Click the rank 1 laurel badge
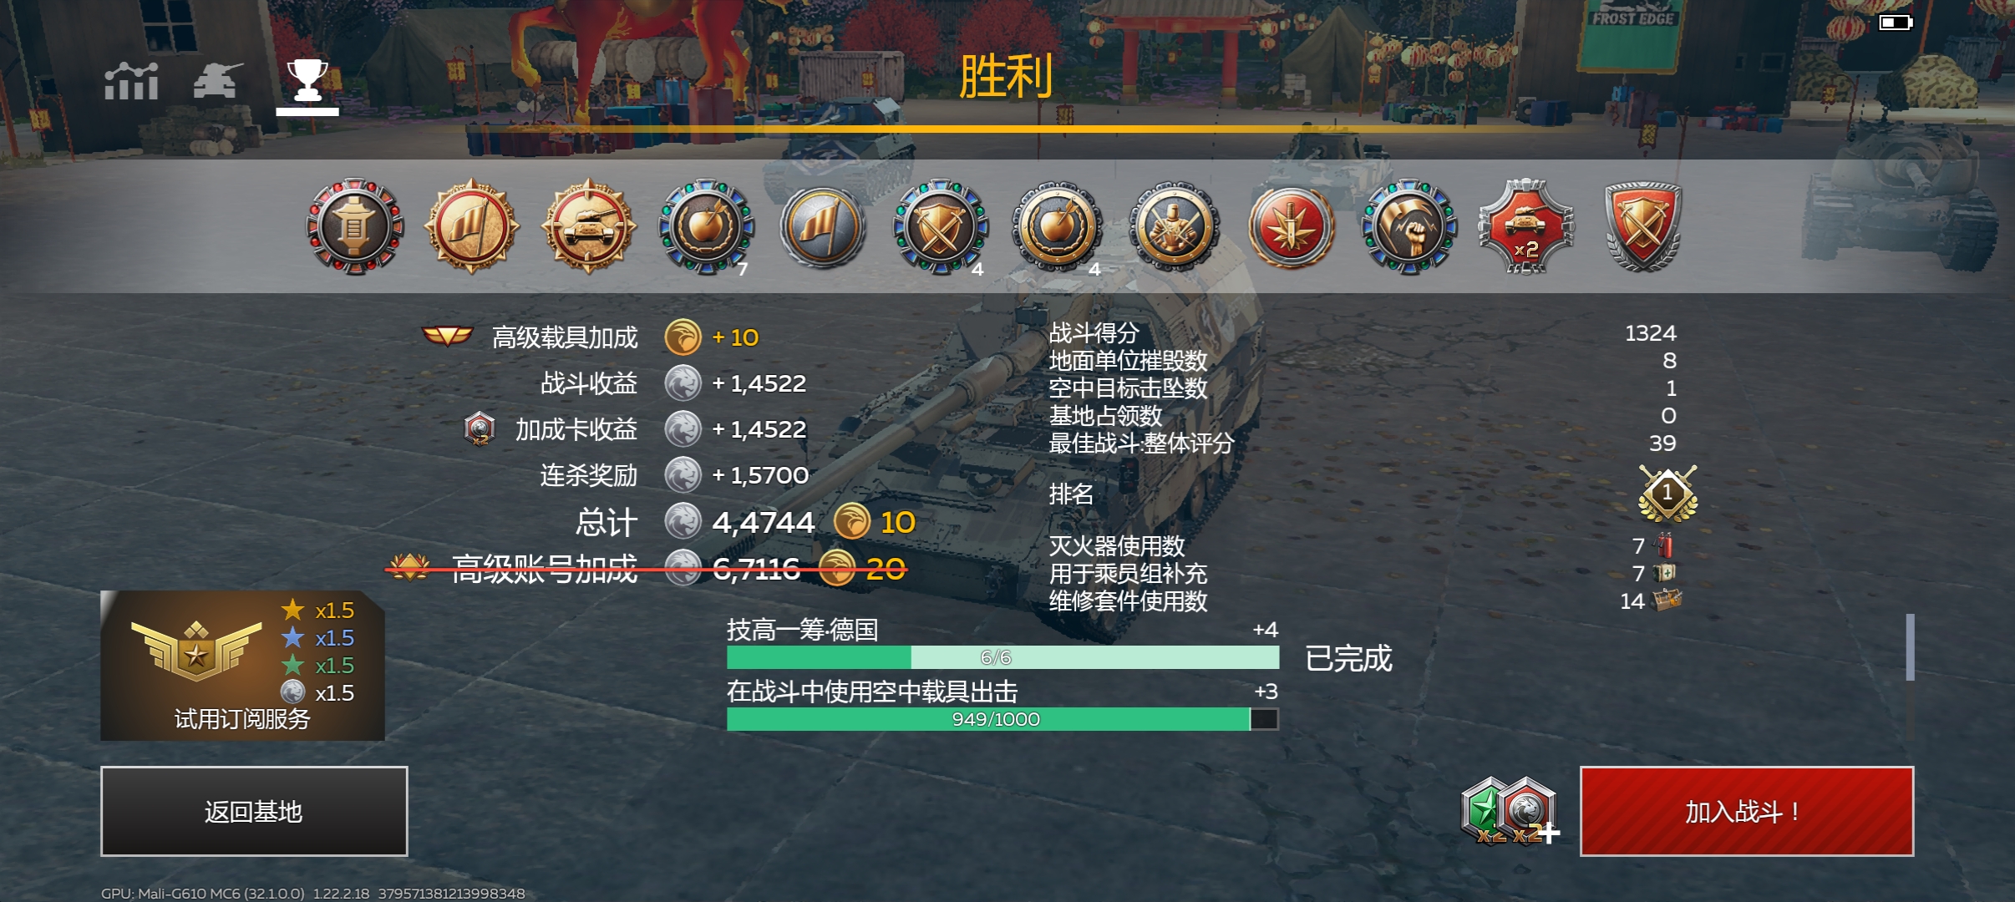The image size is (2015, 902). click(x=1667, y=494)
